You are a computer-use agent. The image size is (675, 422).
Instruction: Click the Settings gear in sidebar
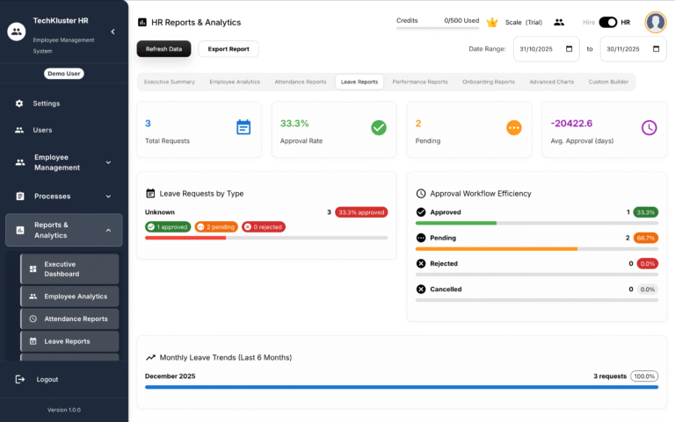click(19, 104)
